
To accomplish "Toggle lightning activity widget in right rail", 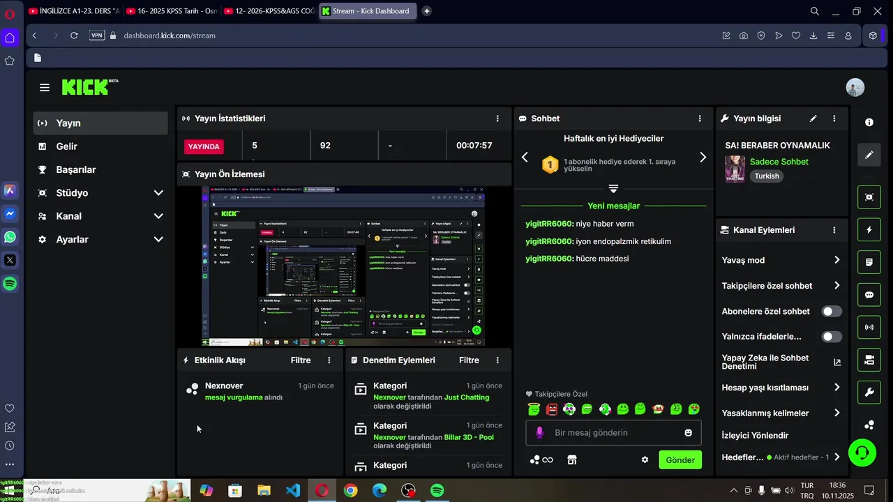I will tap(869, 229).
